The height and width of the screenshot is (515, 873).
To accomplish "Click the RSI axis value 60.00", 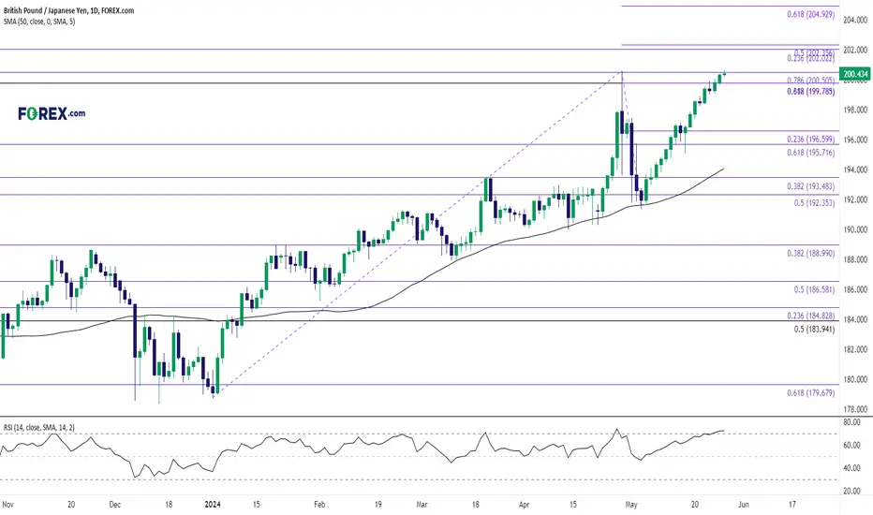I will (851, 446).
